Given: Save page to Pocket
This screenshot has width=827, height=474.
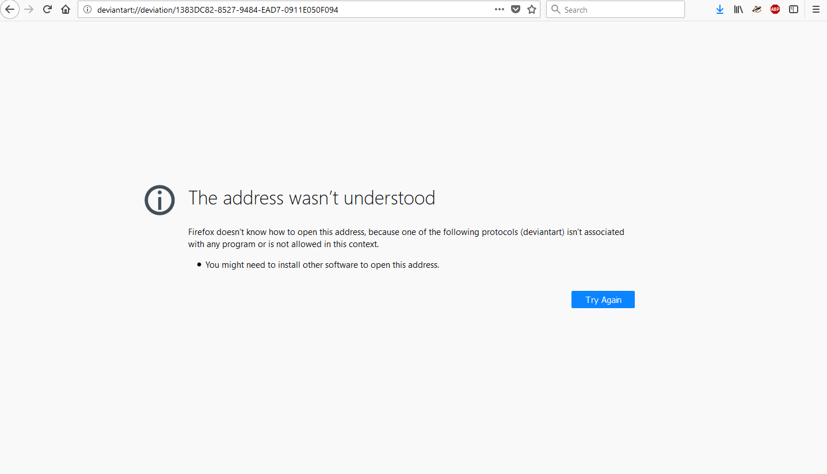Looking at the screenshot, I should point(516,9).
